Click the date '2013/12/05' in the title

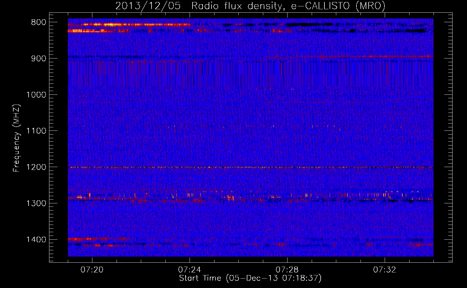(148, 6)
